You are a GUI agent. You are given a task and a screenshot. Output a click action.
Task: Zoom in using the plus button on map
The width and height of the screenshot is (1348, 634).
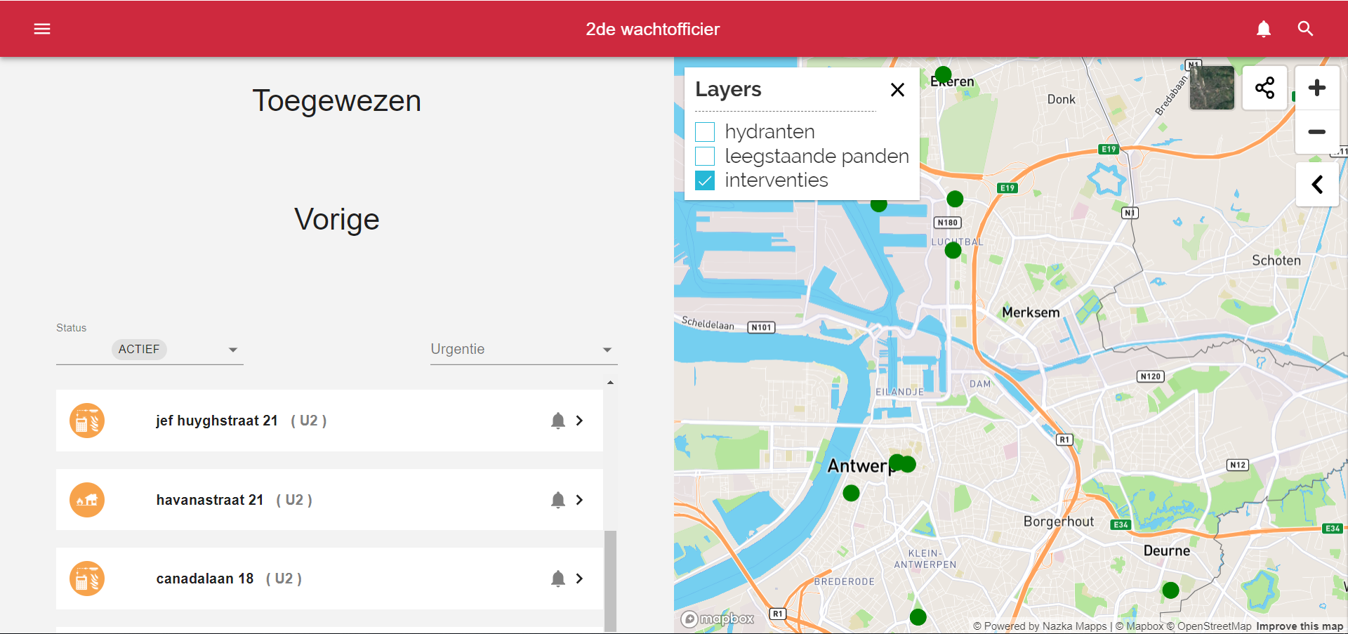[x=1317, y=87]
